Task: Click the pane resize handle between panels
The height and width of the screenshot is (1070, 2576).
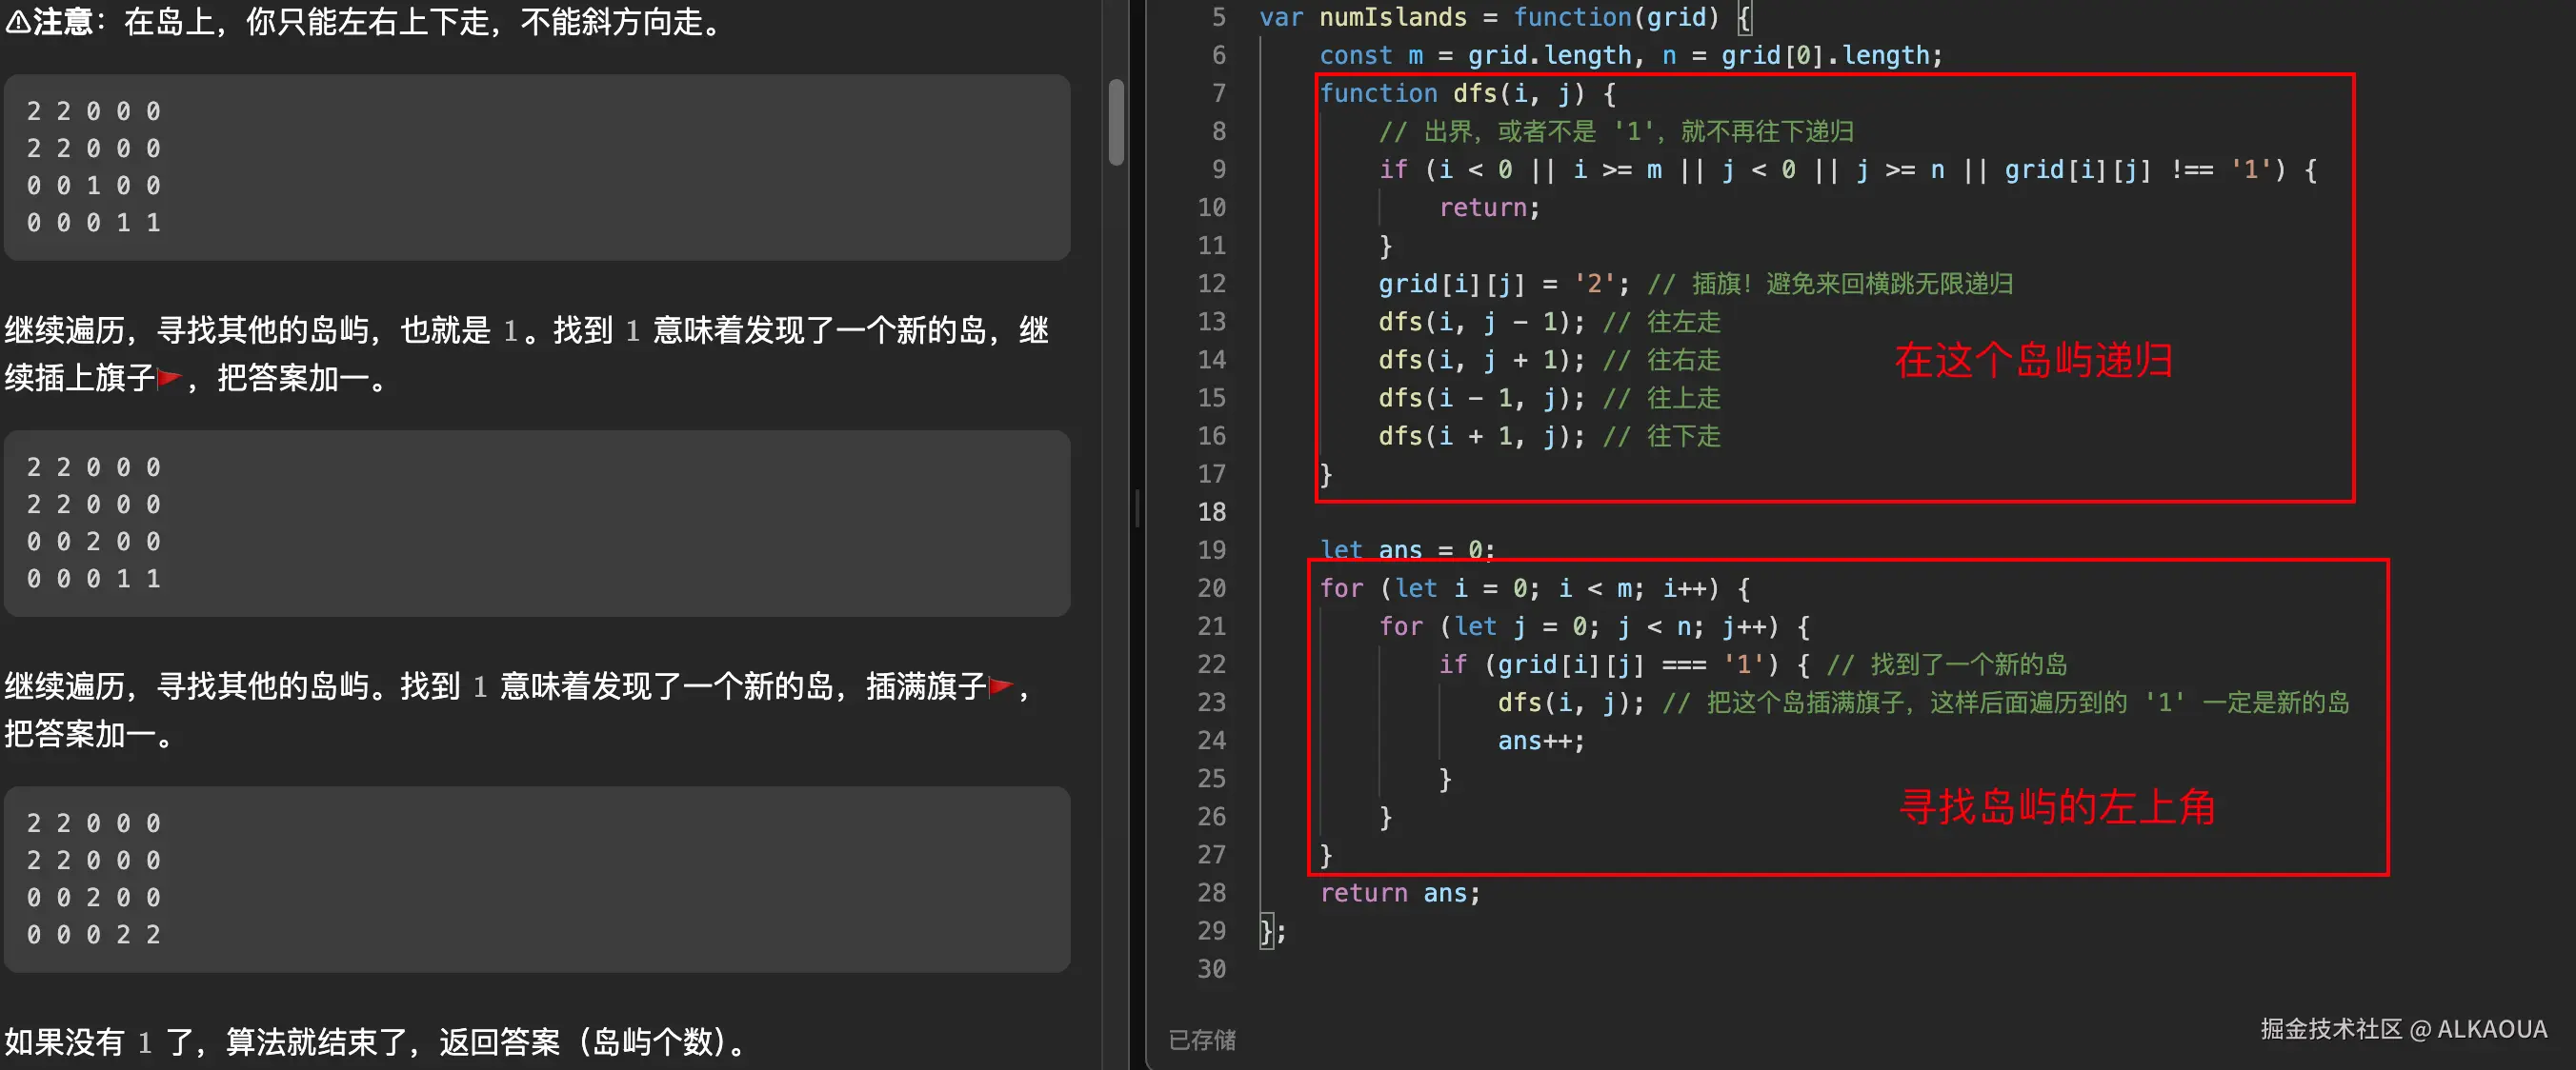Action: click(1137, 507)
